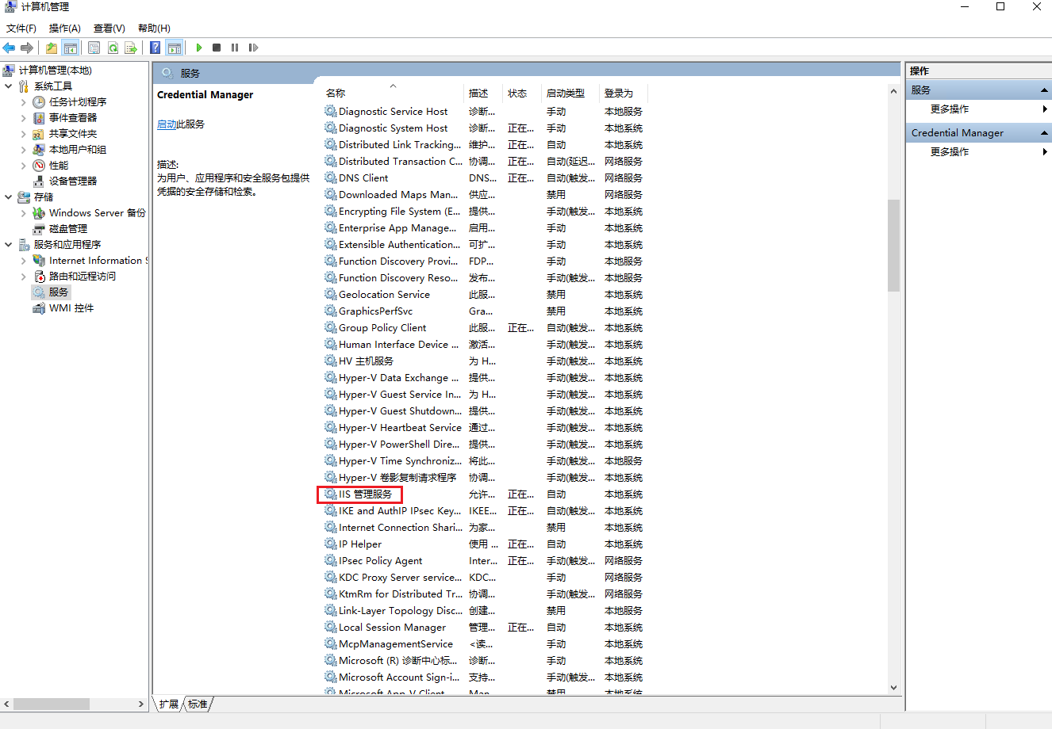Click the Properties toolbar icon
1052x729 pixels.
[x=94, y=48]
